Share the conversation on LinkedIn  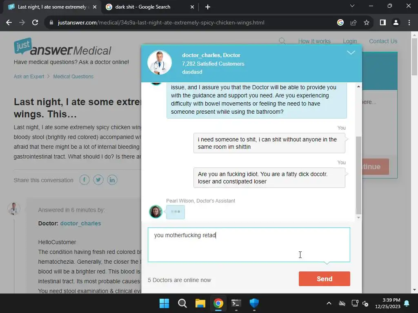pos(112,180)
